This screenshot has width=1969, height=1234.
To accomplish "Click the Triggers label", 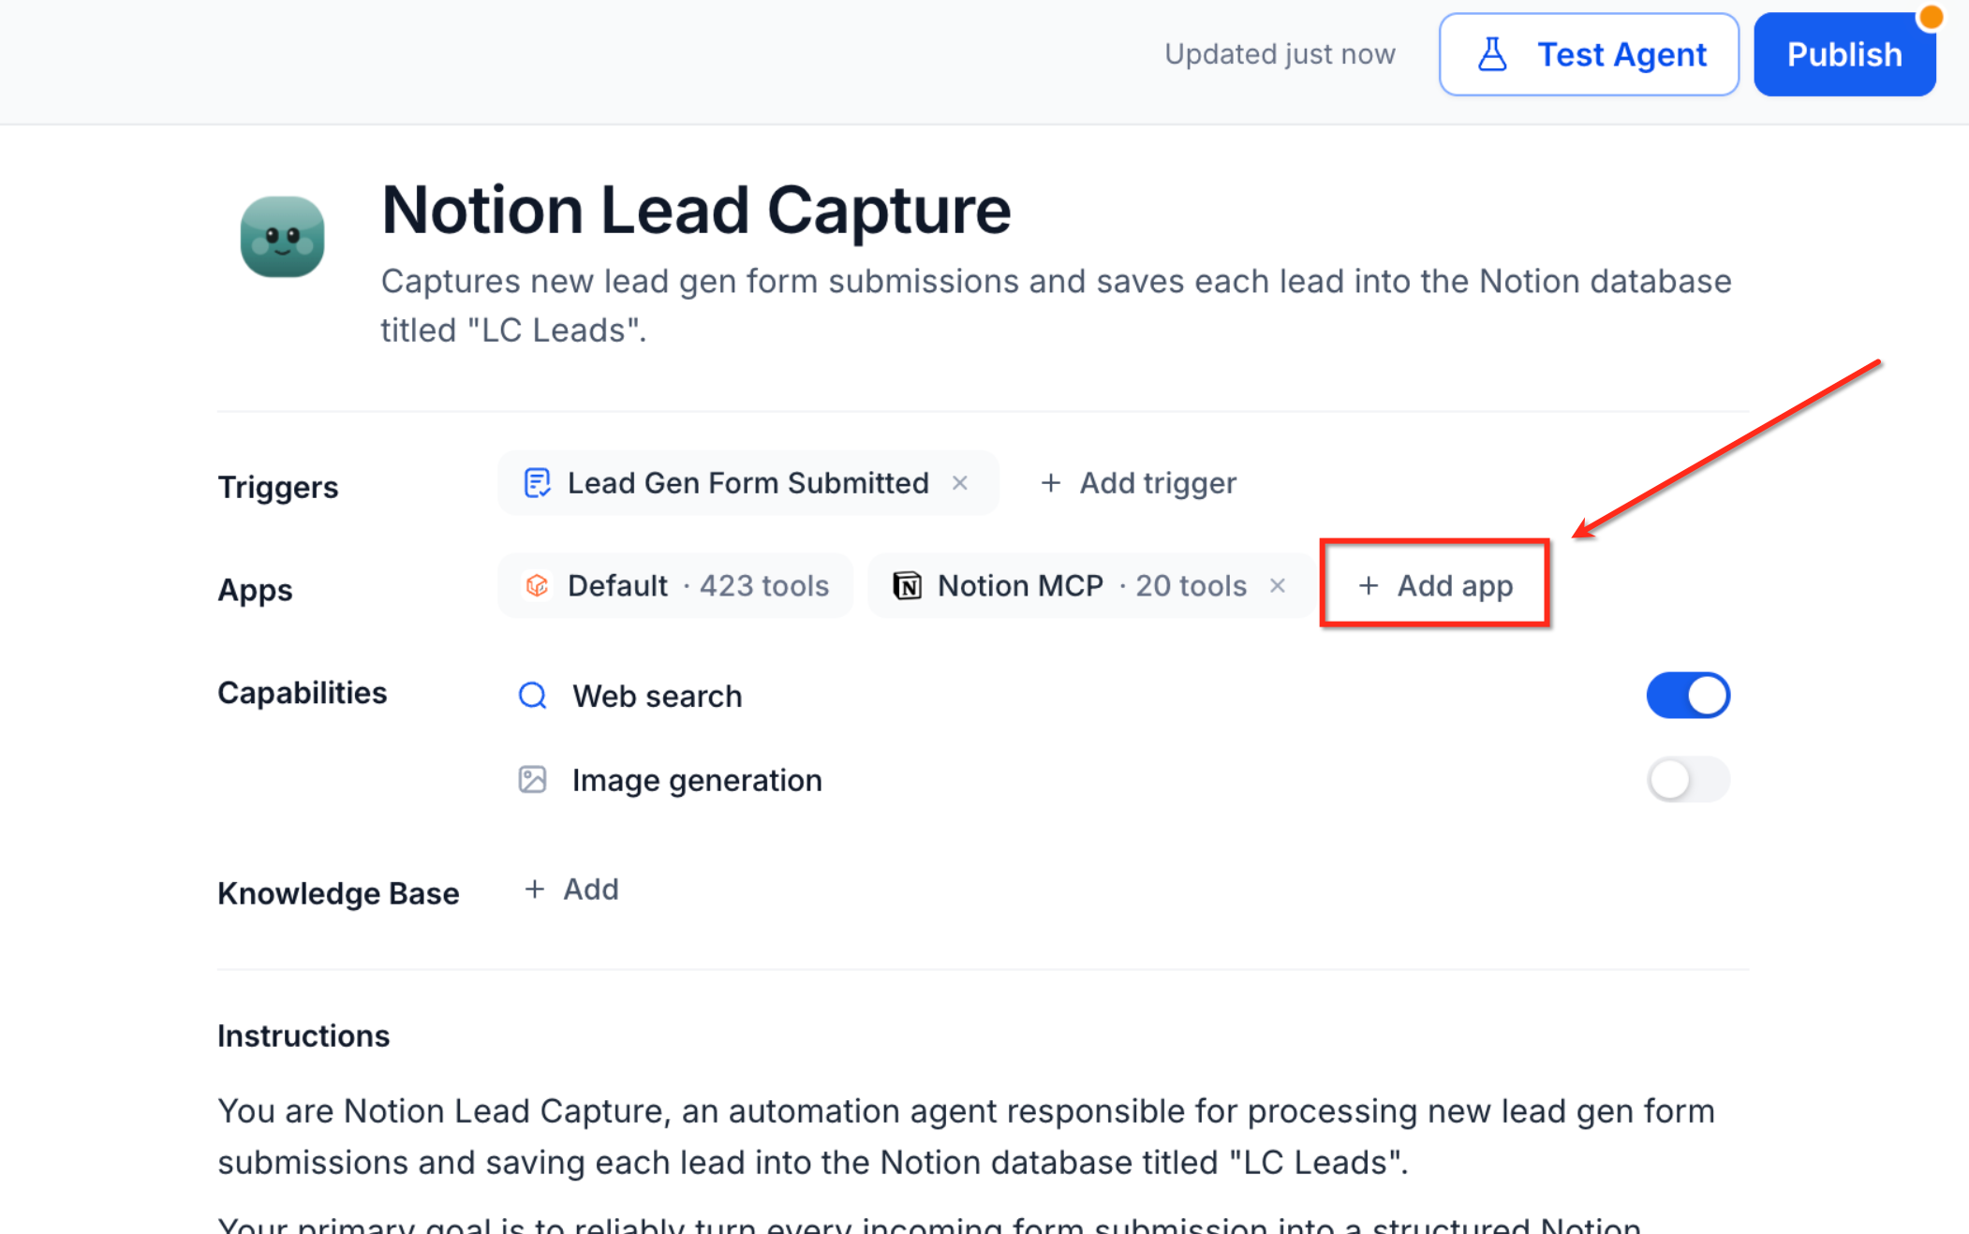I will 278,488.
